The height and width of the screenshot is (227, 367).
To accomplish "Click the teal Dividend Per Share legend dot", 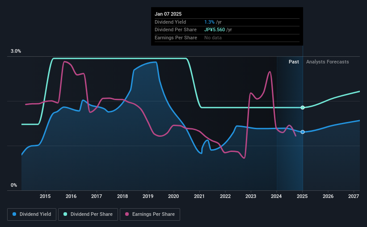I will 65,214.
